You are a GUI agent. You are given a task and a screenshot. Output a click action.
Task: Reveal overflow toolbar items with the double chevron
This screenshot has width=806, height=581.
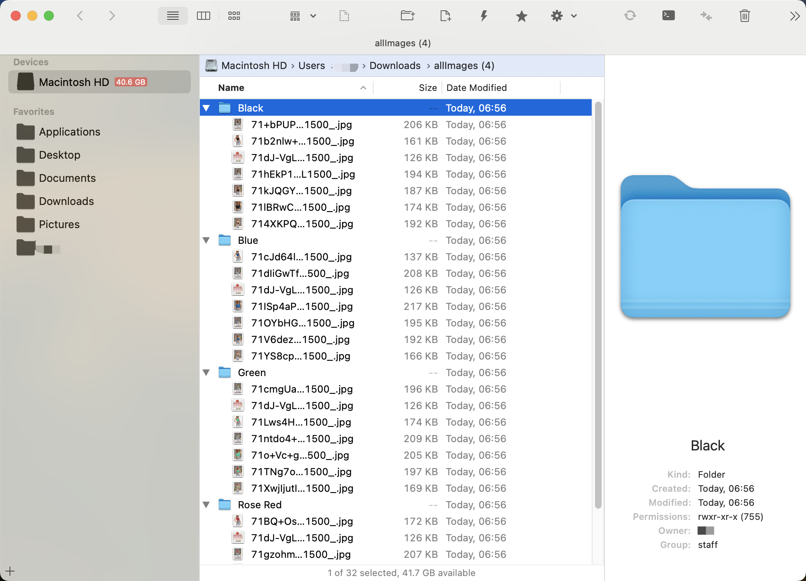(x=795, y=16)
